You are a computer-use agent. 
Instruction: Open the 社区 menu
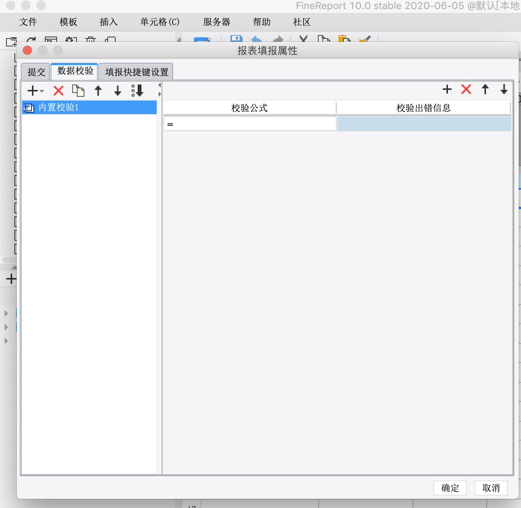point(302,22)
